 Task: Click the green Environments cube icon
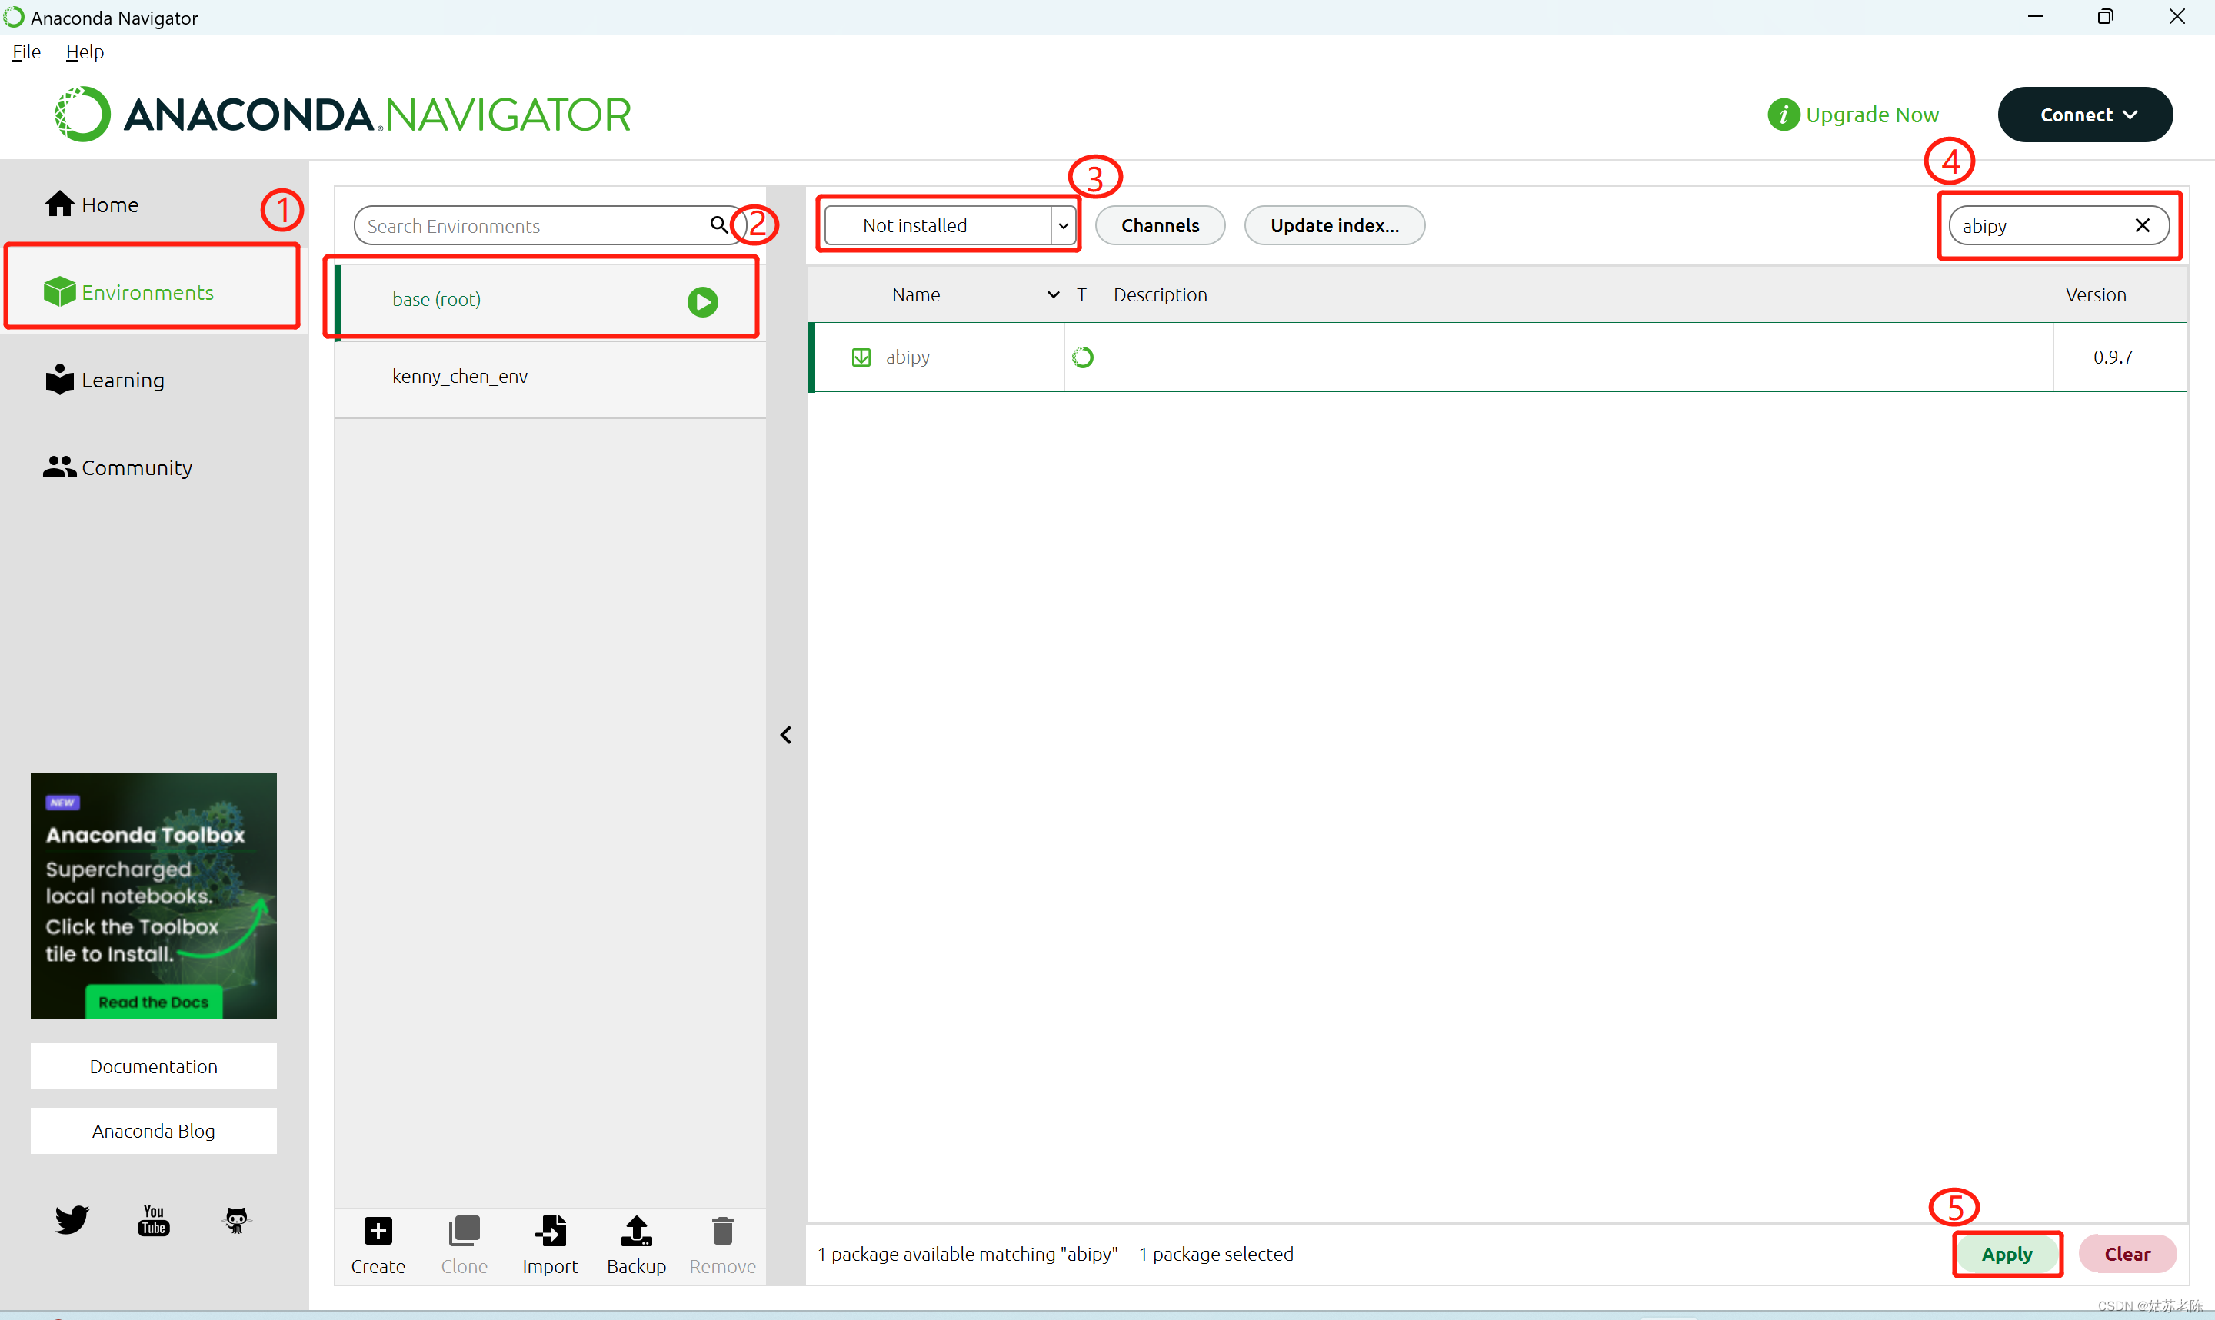[59, 291]
